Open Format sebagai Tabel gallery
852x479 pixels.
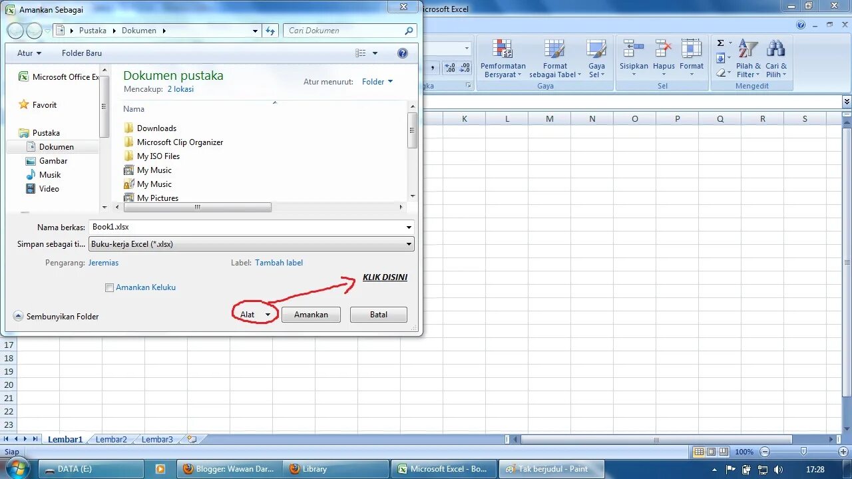pos(554,59)
